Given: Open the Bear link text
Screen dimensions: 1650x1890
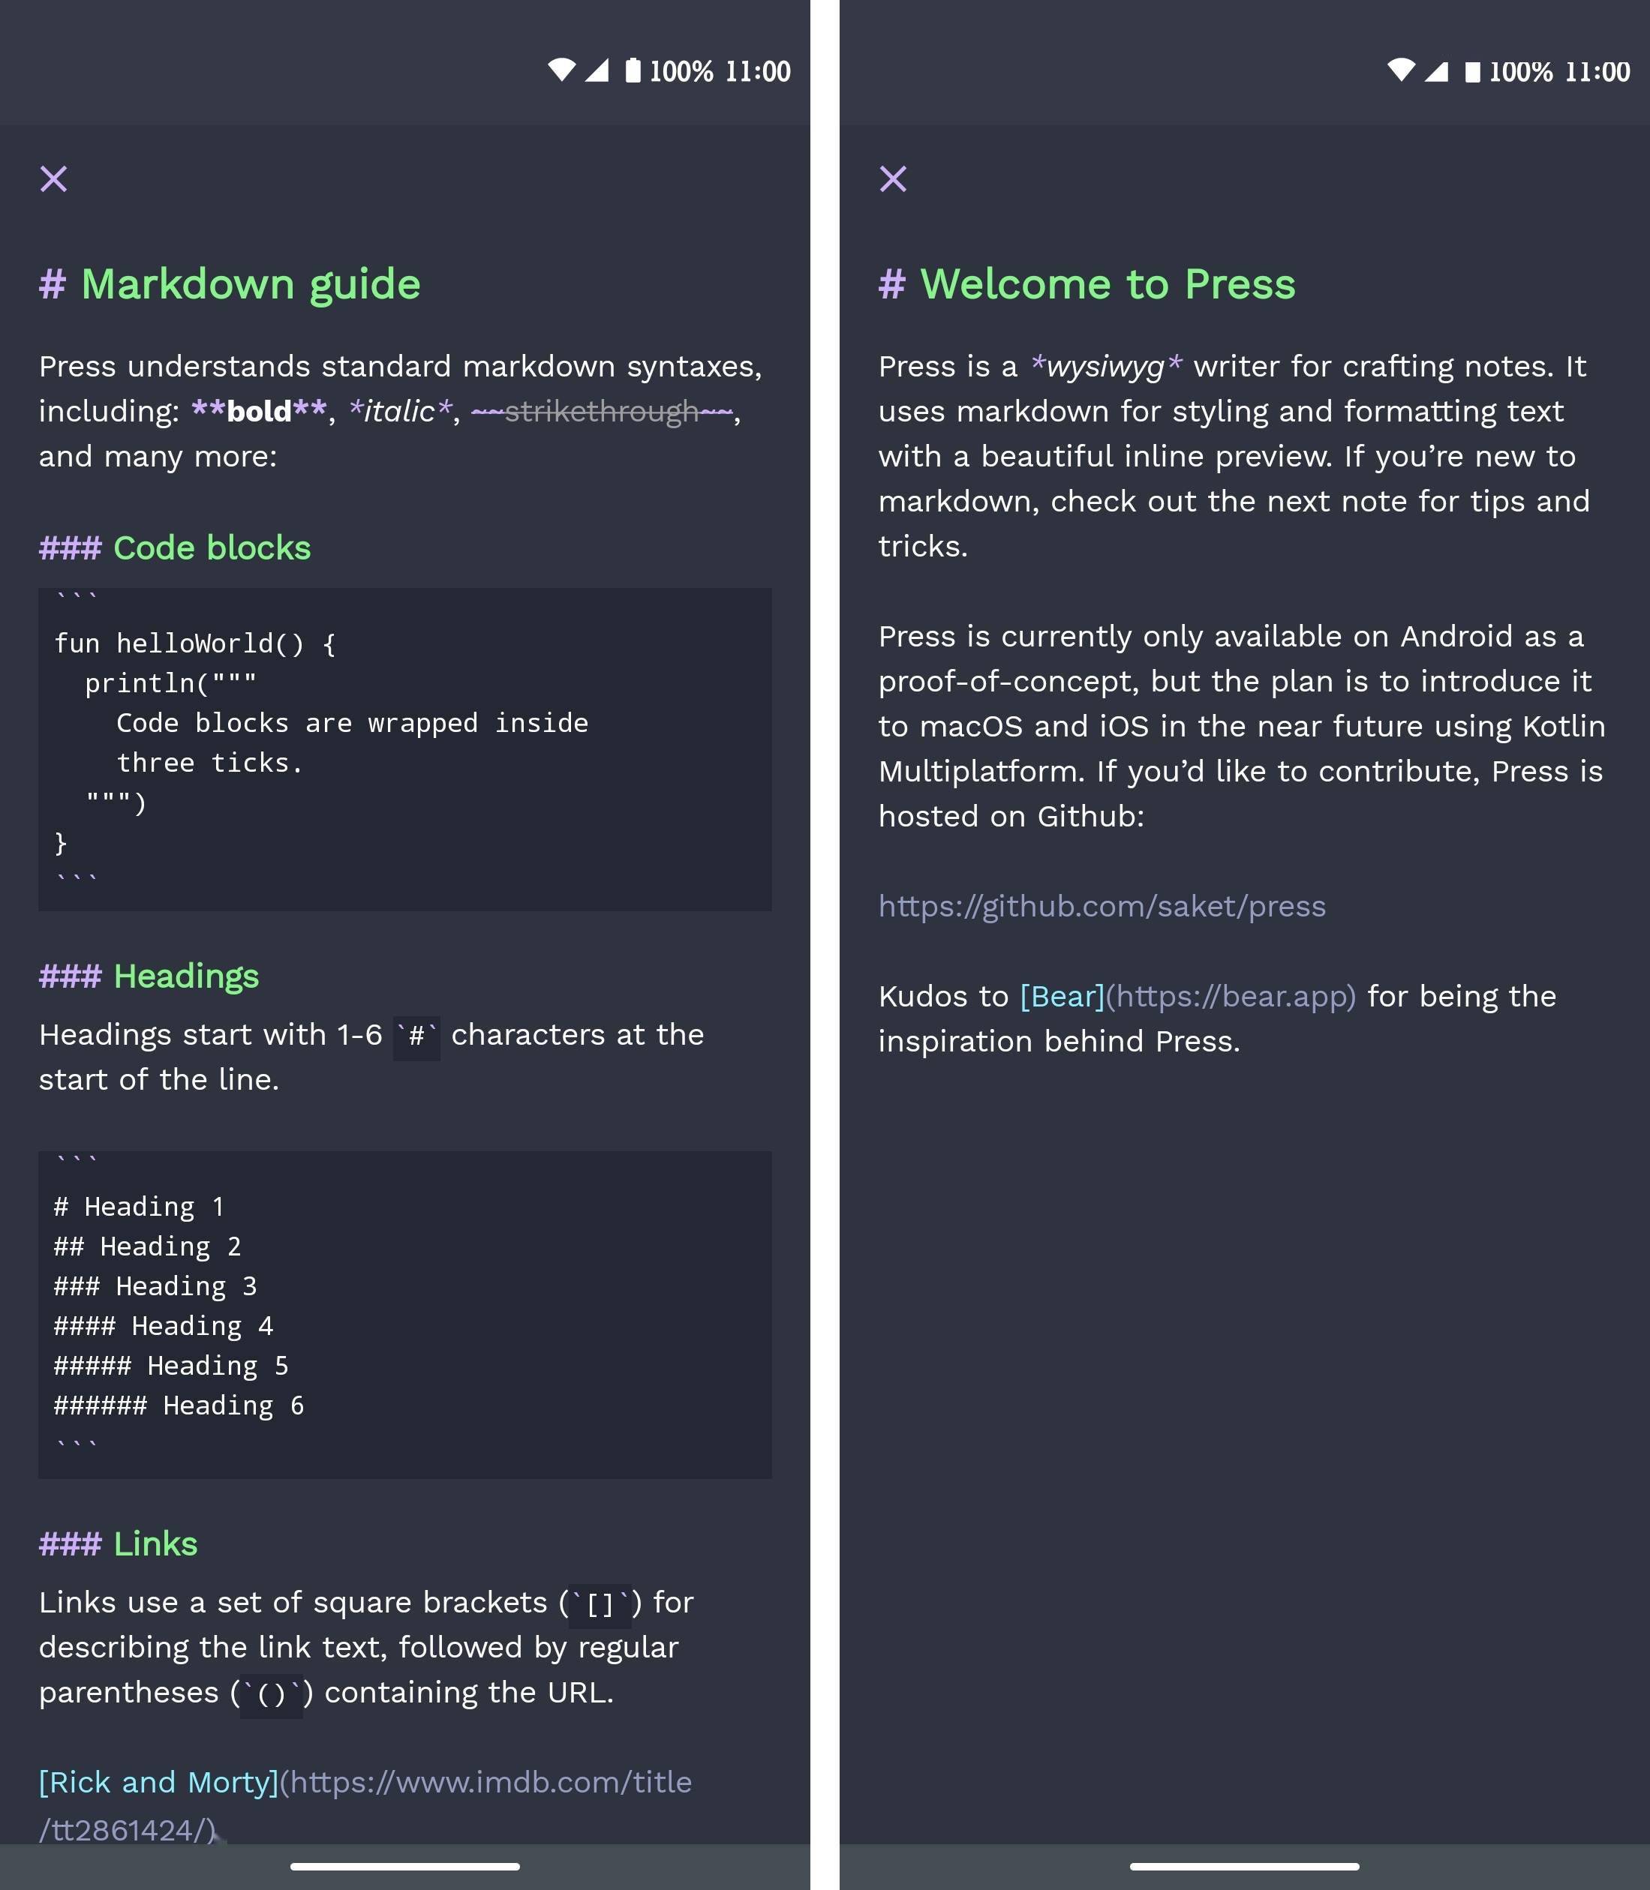Looking at the screenshot, I should coord(1062,997).
